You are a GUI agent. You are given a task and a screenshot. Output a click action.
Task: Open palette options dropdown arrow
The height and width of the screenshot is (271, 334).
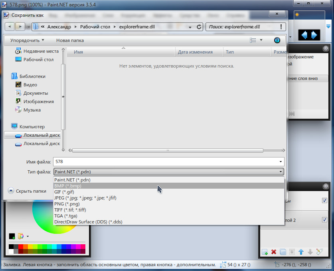[28, 237]
